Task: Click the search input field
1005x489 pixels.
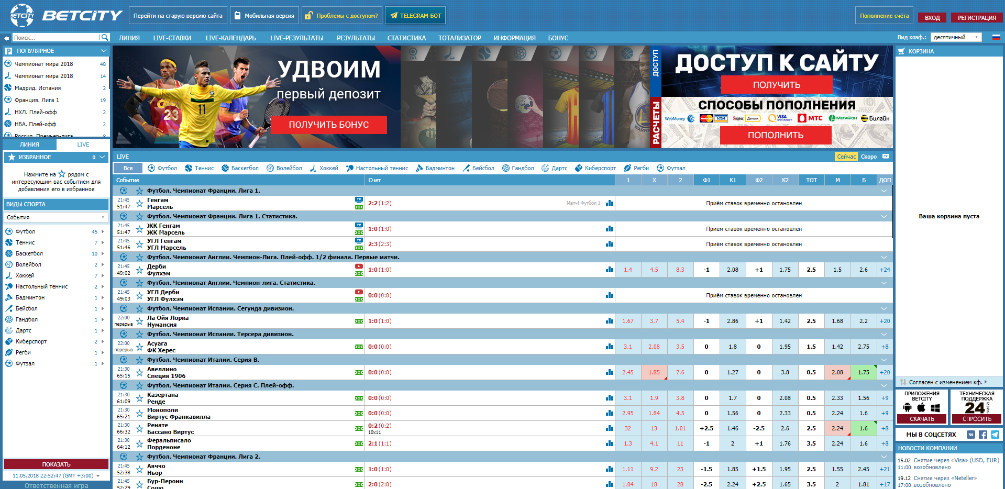Action: tap(56, 38)
